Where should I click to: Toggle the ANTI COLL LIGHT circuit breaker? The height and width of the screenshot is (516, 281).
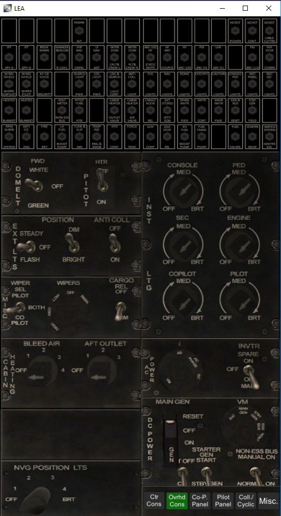pyautogui.click(x=132, y=84)
